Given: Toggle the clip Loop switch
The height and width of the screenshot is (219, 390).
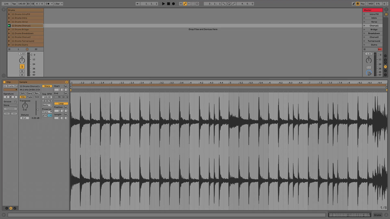Looking at the screenshot, I should tap(61, 103).
